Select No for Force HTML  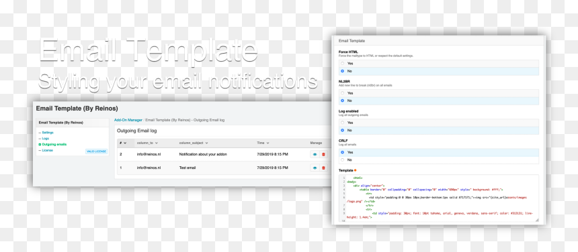(343, 71)
